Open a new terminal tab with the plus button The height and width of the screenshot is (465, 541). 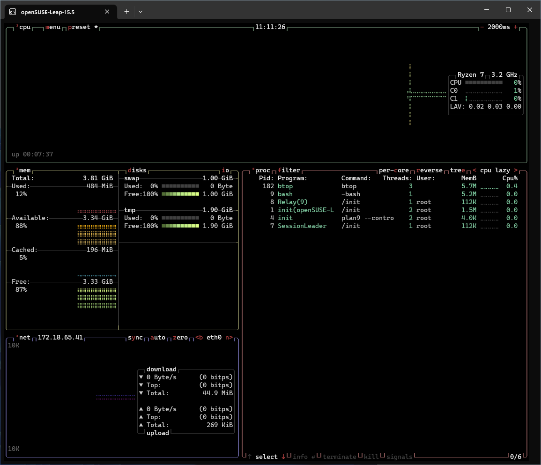point(126,12)
